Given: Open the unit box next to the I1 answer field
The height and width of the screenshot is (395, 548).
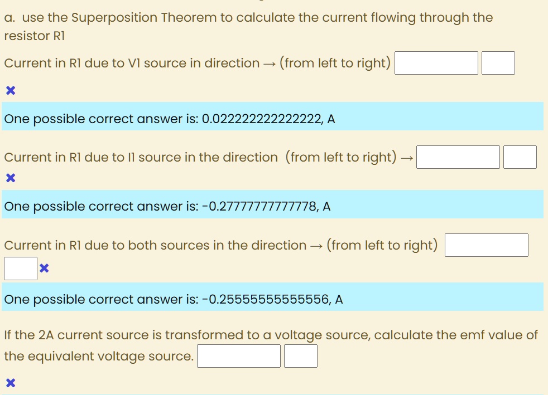Looking at the screenshot, I should pos(520,157).
